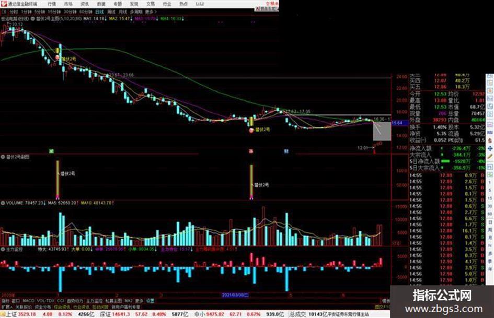
Task: Open the 行情 menu in the top bar
Action: tap(52, 4)
